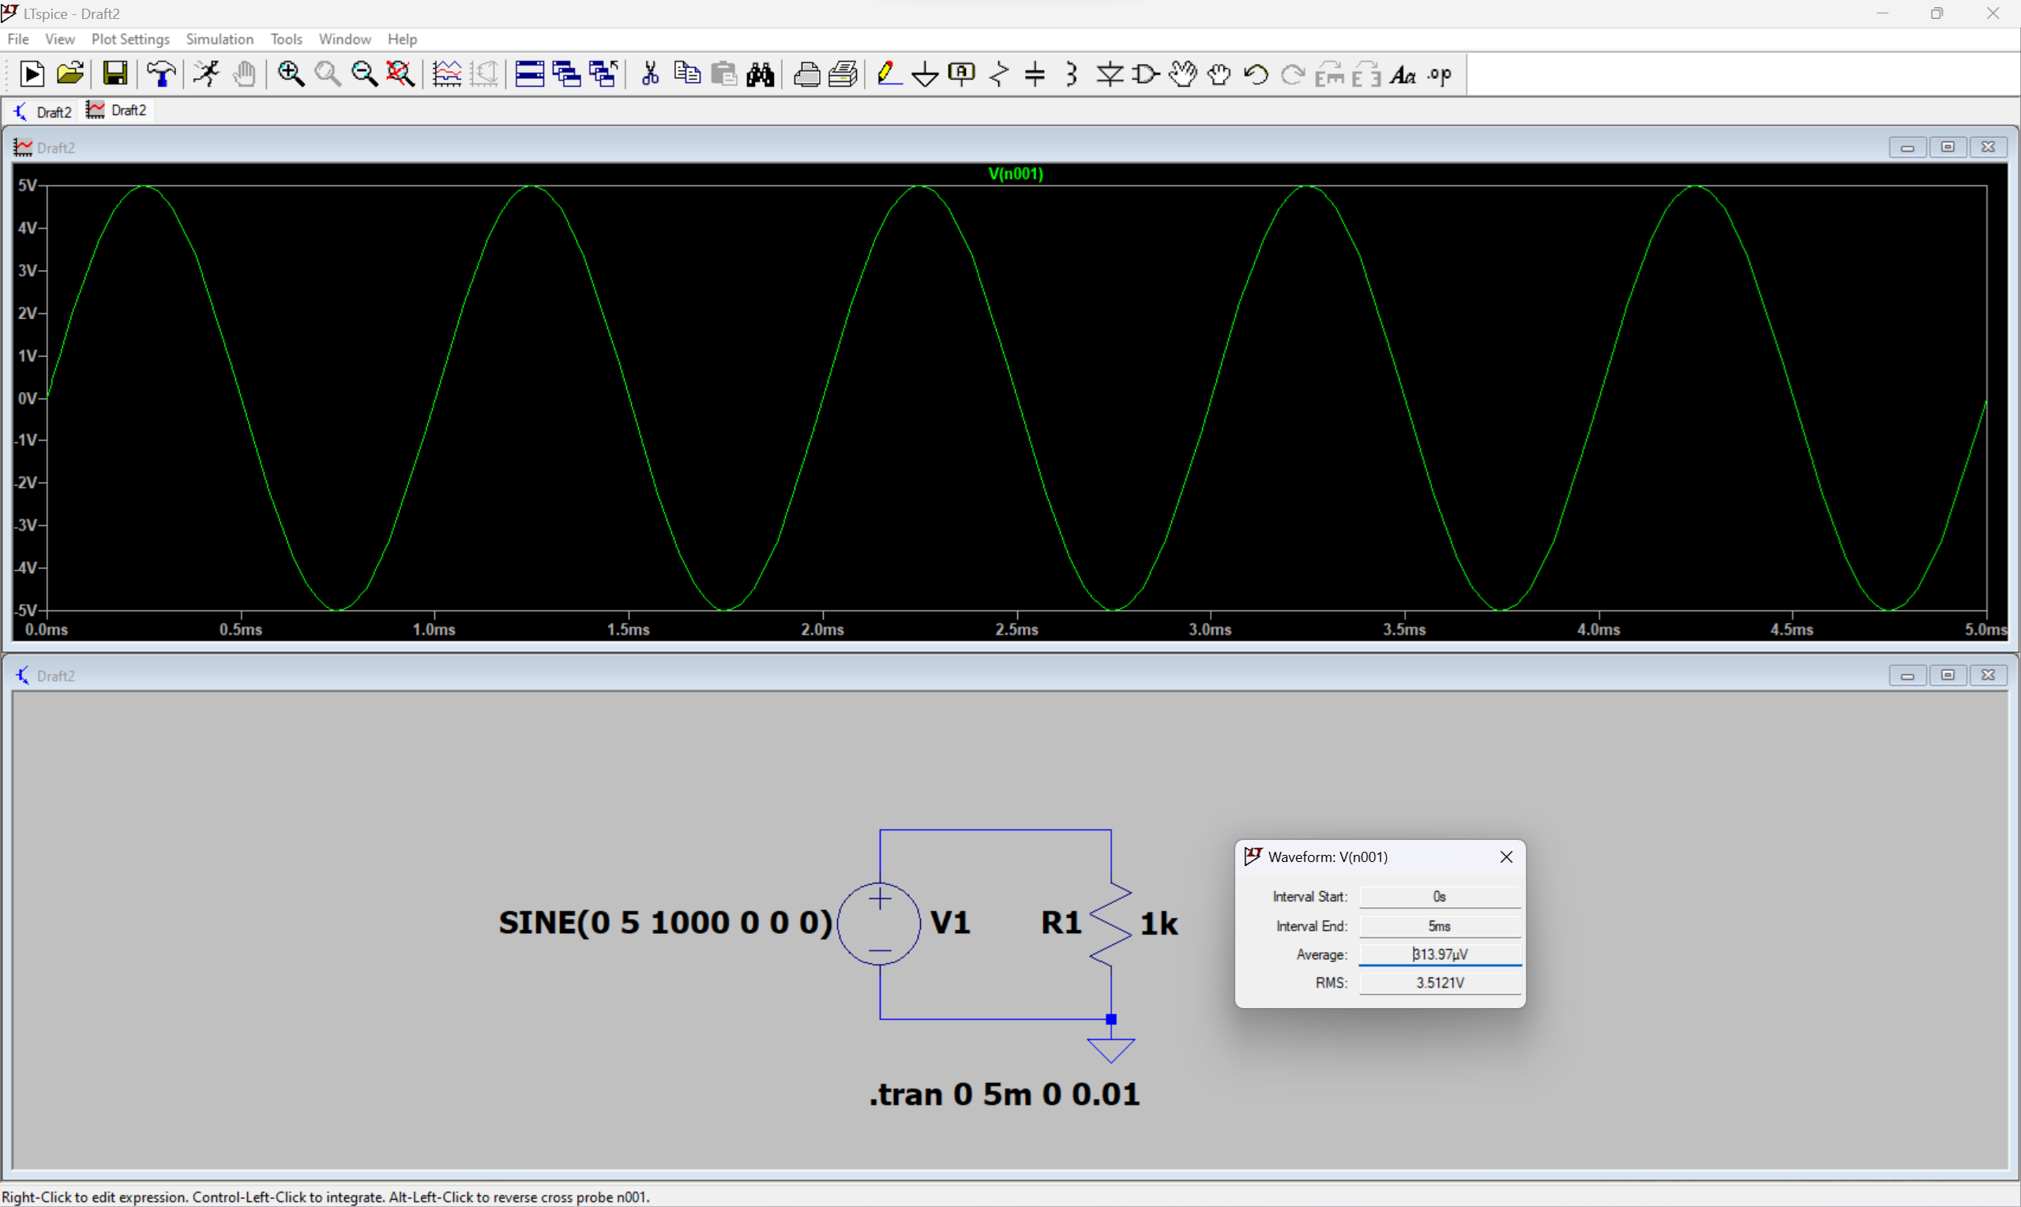Screen dimensions: 2021x1207
Task: Select the Draw Wire pencil tool
Action: (888, 74)
